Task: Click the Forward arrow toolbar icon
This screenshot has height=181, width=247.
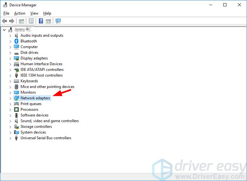Action: (12, 21)
